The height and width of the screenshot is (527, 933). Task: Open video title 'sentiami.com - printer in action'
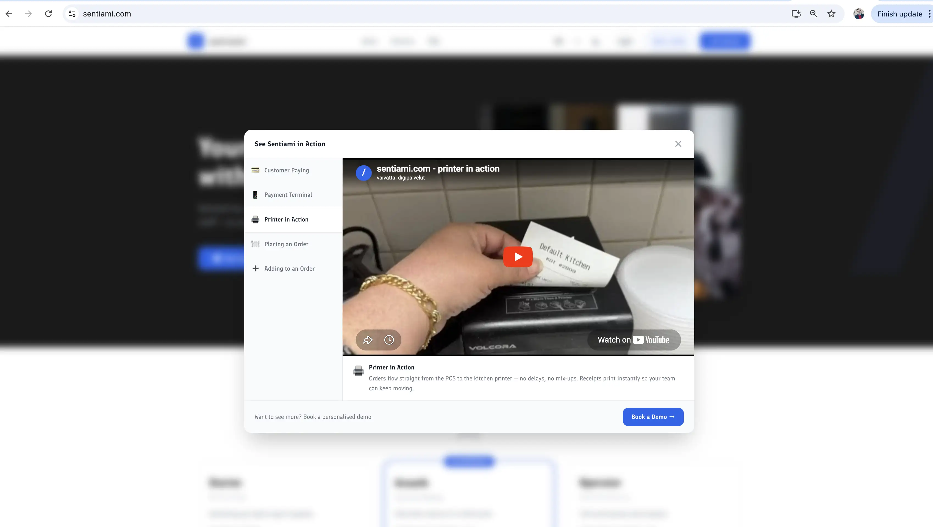coord(438,169)
